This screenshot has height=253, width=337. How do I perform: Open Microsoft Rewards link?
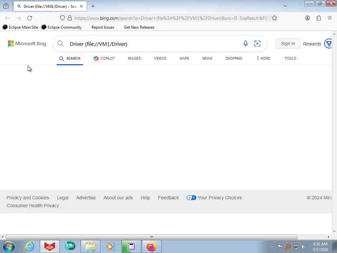pyautogui.click(x=312, y=44)
